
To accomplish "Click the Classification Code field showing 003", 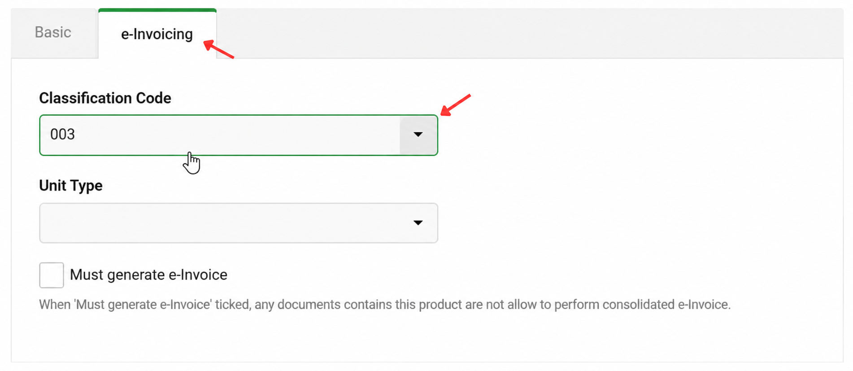I will click(x=239, y=135).
